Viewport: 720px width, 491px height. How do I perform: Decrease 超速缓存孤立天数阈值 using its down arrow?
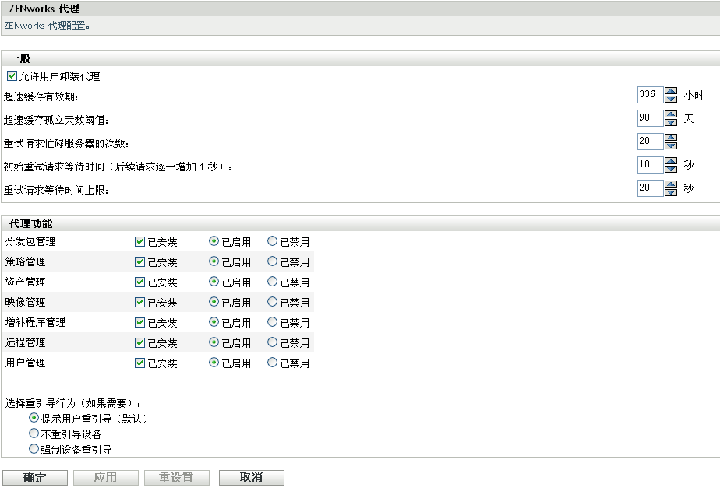coord(670,122)
